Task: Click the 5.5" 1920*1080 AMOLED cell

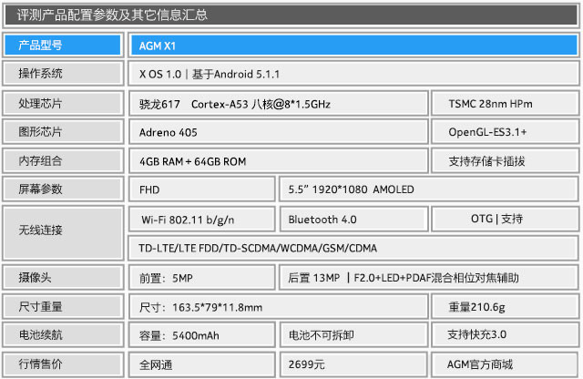Action: (428, 189)
